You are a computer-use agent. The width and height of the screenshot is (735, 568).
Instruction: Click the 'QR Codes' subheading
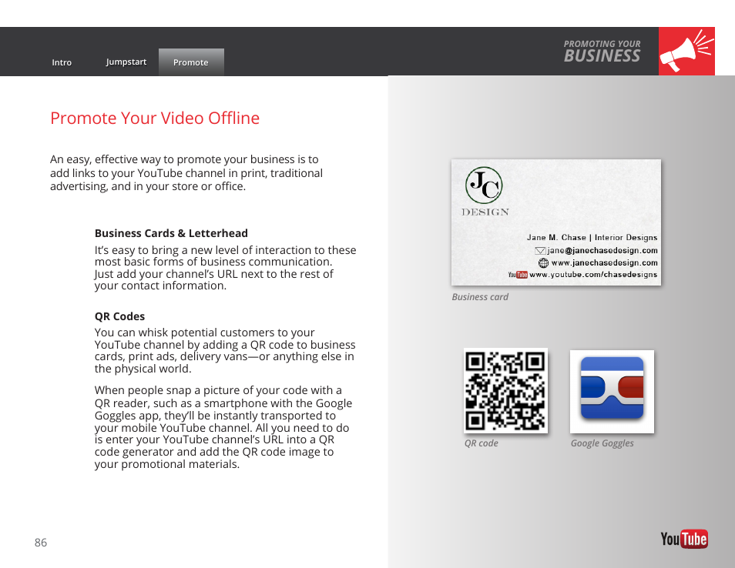tap(119, 316)
